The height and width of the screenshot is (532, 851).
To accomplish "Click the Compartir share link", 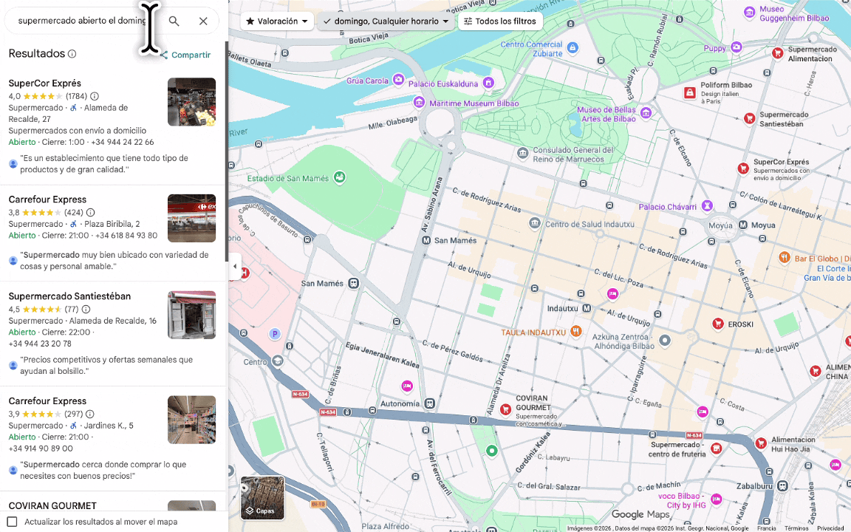I will pyautogui.click(x=185, y=55).
